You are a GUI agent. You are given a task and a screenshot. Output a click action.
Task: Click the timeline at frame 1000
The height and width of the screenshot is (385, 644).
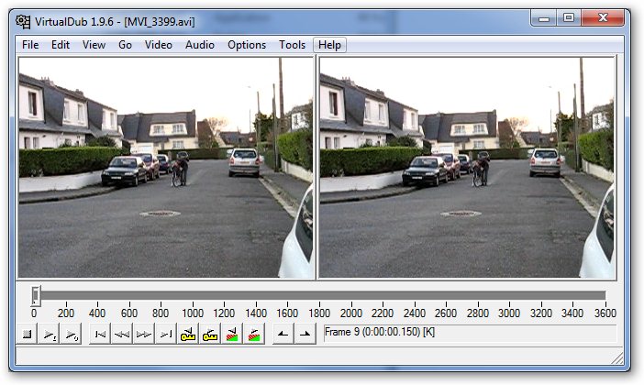[x=193, y=295]
